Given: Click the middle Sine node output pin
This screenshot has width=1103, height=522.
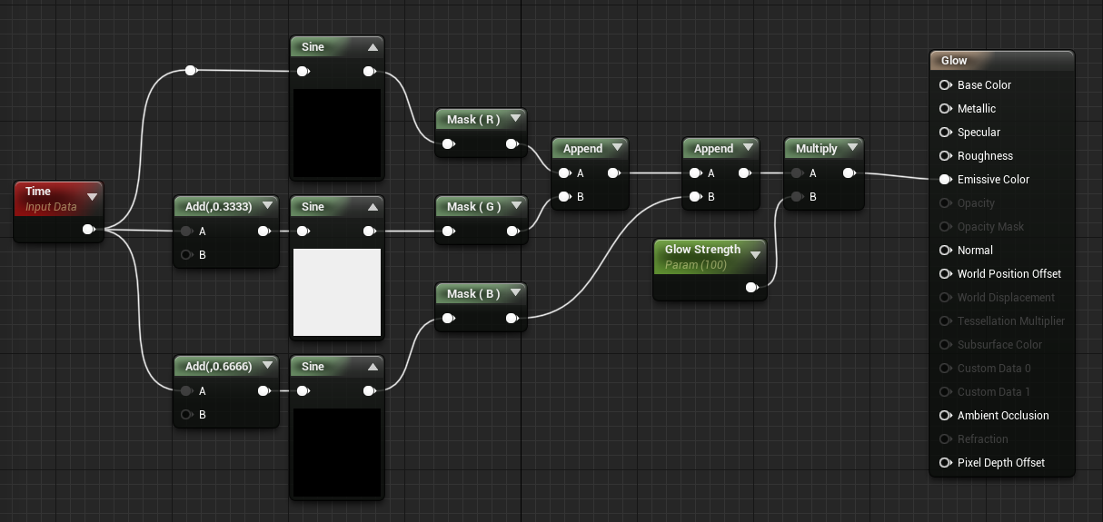Looking at the screenshot, I should tap(369, 231).
